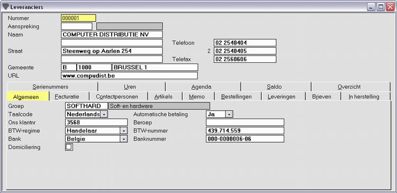Edit the city field BRUSSEL 1
This screenshot has height=193, width=397.
(155, 67)
